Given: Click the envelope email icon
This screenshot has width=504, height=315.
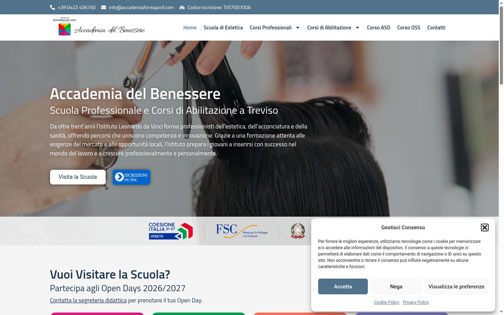Looking at the screenshot, I should 104,7.
